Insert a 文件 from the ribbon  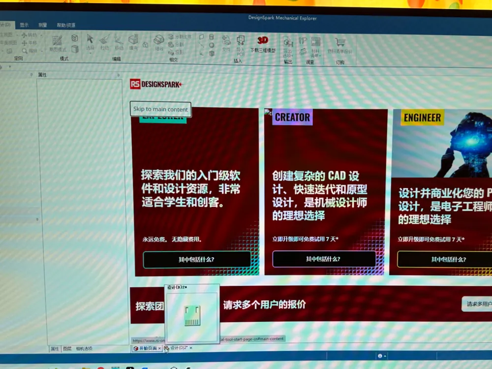coord(226,43)
